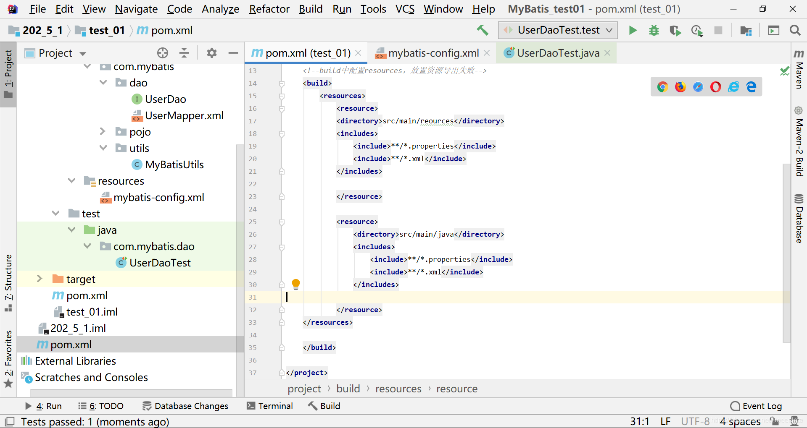Close the UserDaoTest.java tab
The width and height of the screenshot is (807, 428).
607,53
